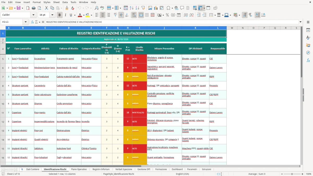Select column header J
Image resolution: width=313 pixels, height=176 pixels.
point(164,28)
